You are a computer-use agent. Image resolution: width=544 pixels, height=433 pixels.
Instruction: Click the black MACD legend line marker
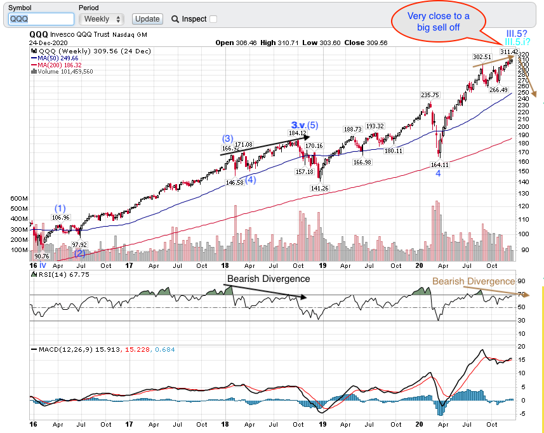(x=34, y=350)
